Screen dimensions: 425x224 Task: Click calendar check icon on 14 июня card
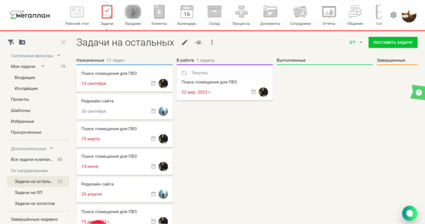click(153, 166)
